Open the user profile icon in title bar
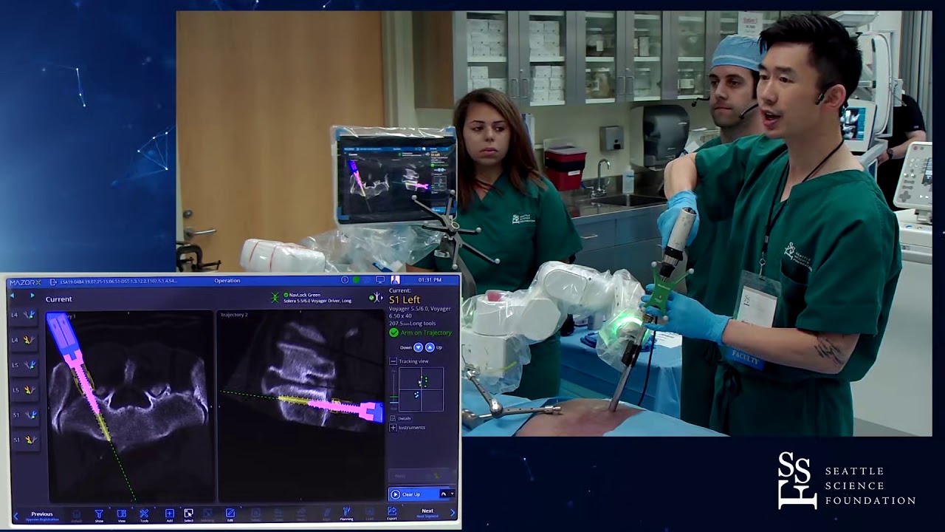 (x=395, y=280)
